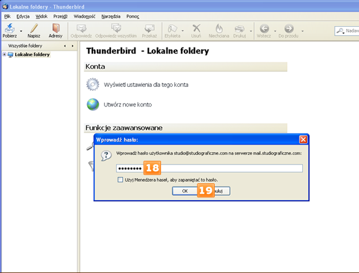Open the Widok menu
The width and height of the screenshot is (359, 273).
tap(42, 16)
